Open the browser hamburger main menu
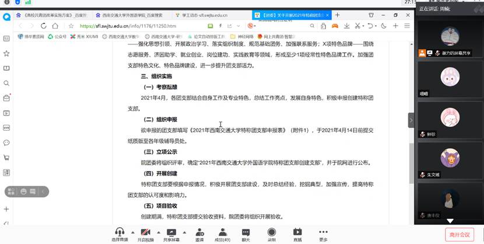The height and width of the screenshot is (244, 484). click(407, 26)
